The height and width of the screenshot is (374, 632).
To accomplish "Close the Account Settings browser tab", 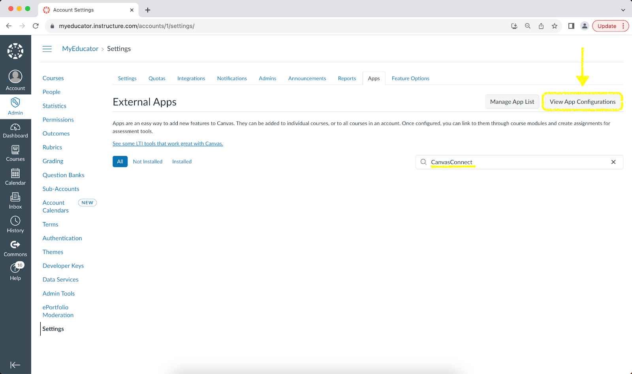I will 132,10.
